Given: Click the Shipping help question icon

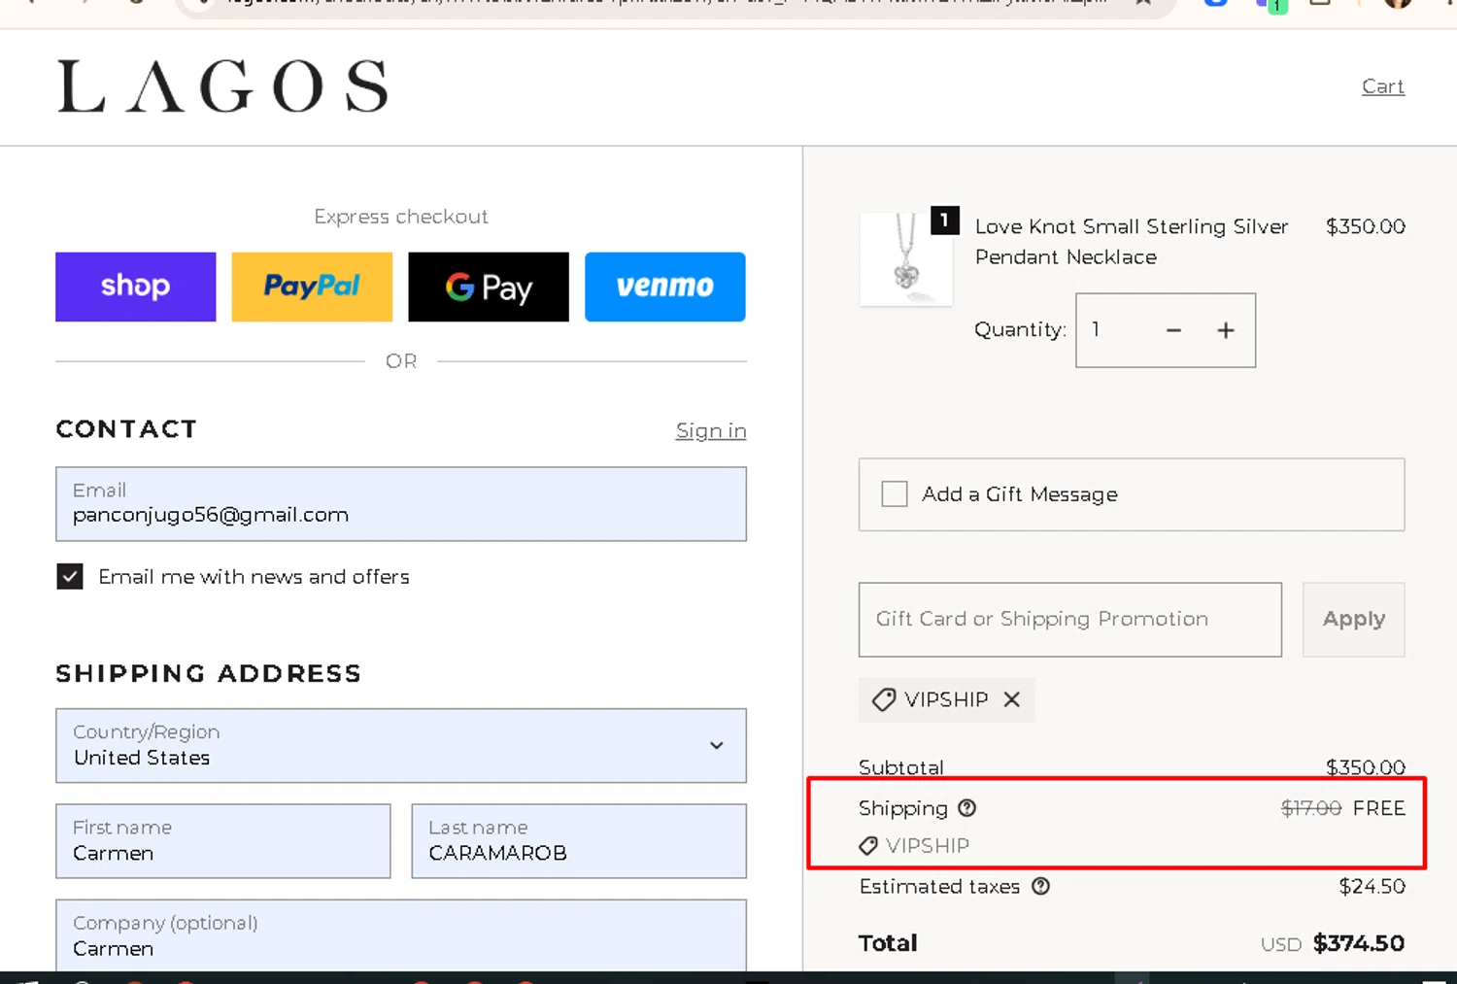Looking at the screenshot, I should click(x=967, y=807).
